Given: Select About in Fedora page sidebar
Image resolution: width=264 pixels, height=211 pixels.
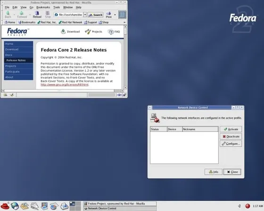Looking at the screenshot, I should tap(18, 77).
